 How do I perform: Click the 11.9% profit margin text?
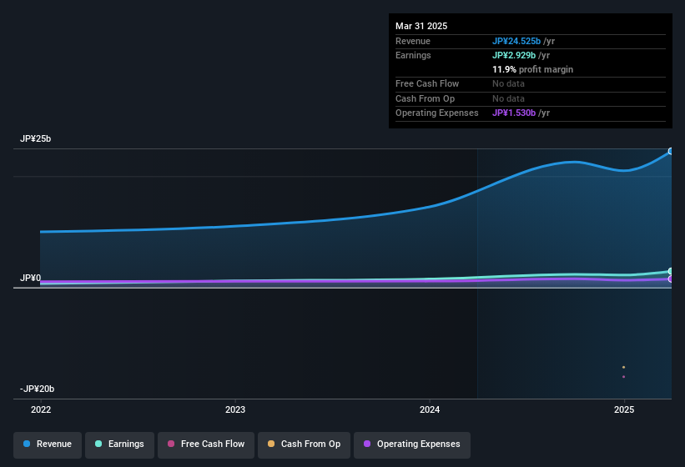tap(532, 69)
